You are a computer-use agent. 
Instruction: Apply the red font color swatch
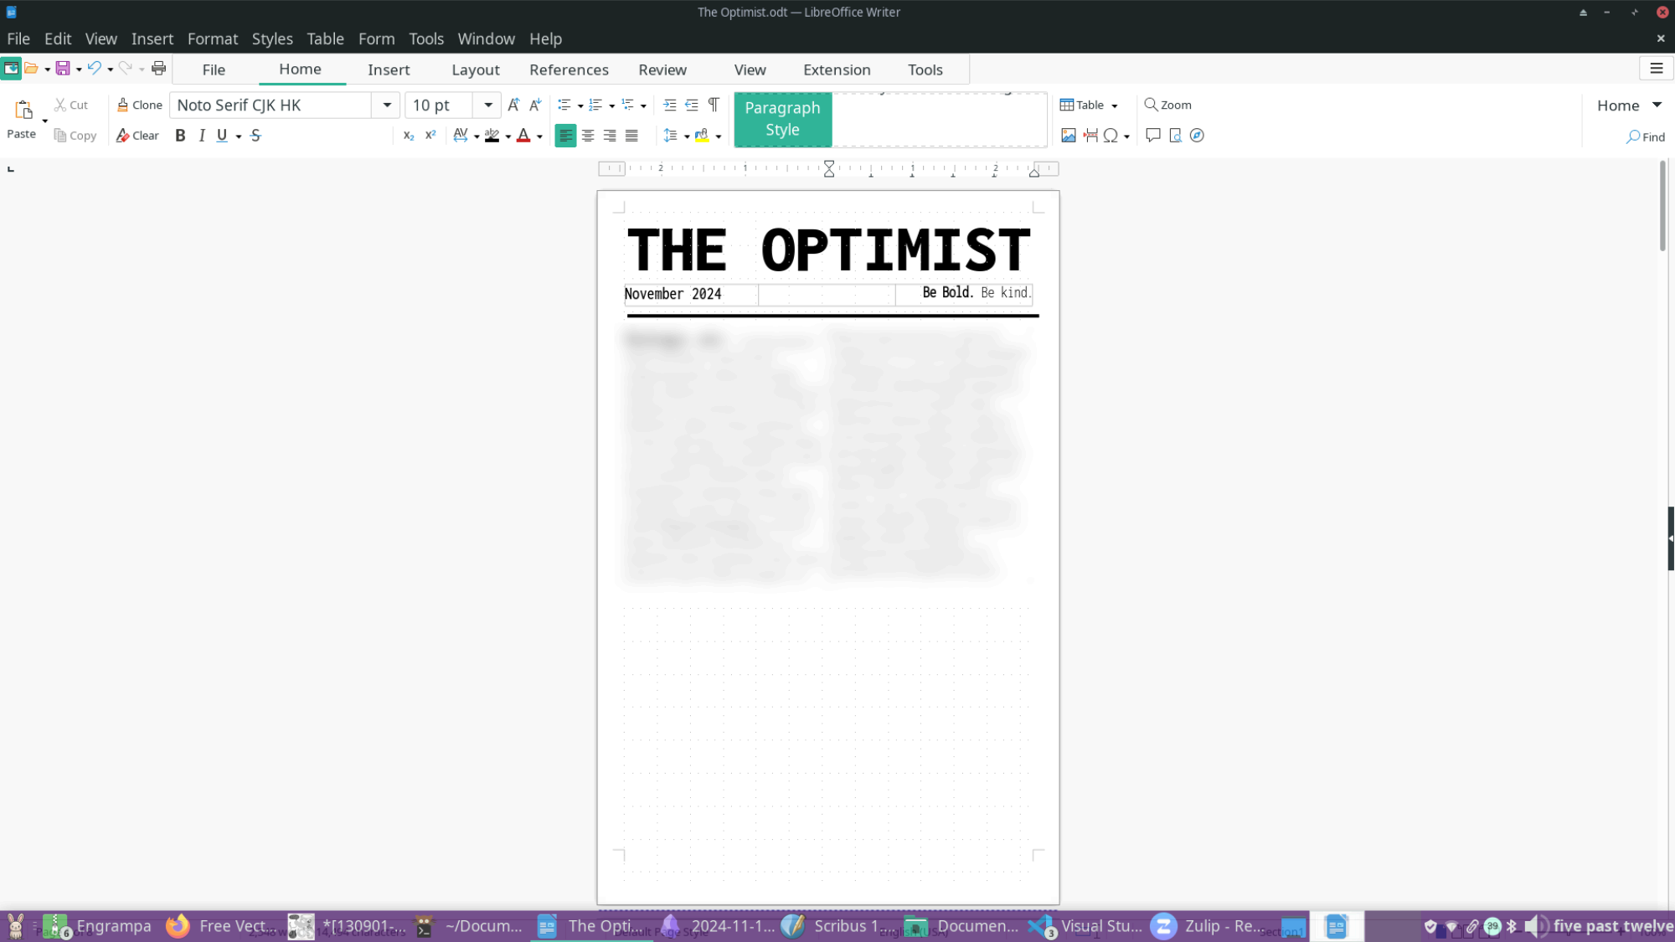pyautogui.click(x=523, y=136)
